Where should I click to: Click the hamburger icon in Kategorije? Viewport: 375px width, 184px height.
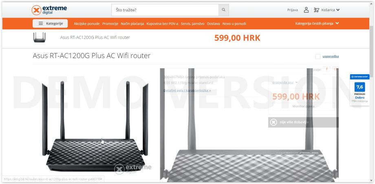[x=41, y=24]
